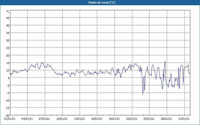The width and height of the screenshot is (200, 125).
Task: Select the 45 value on the Y axis
Action: (x=8, y=18)
